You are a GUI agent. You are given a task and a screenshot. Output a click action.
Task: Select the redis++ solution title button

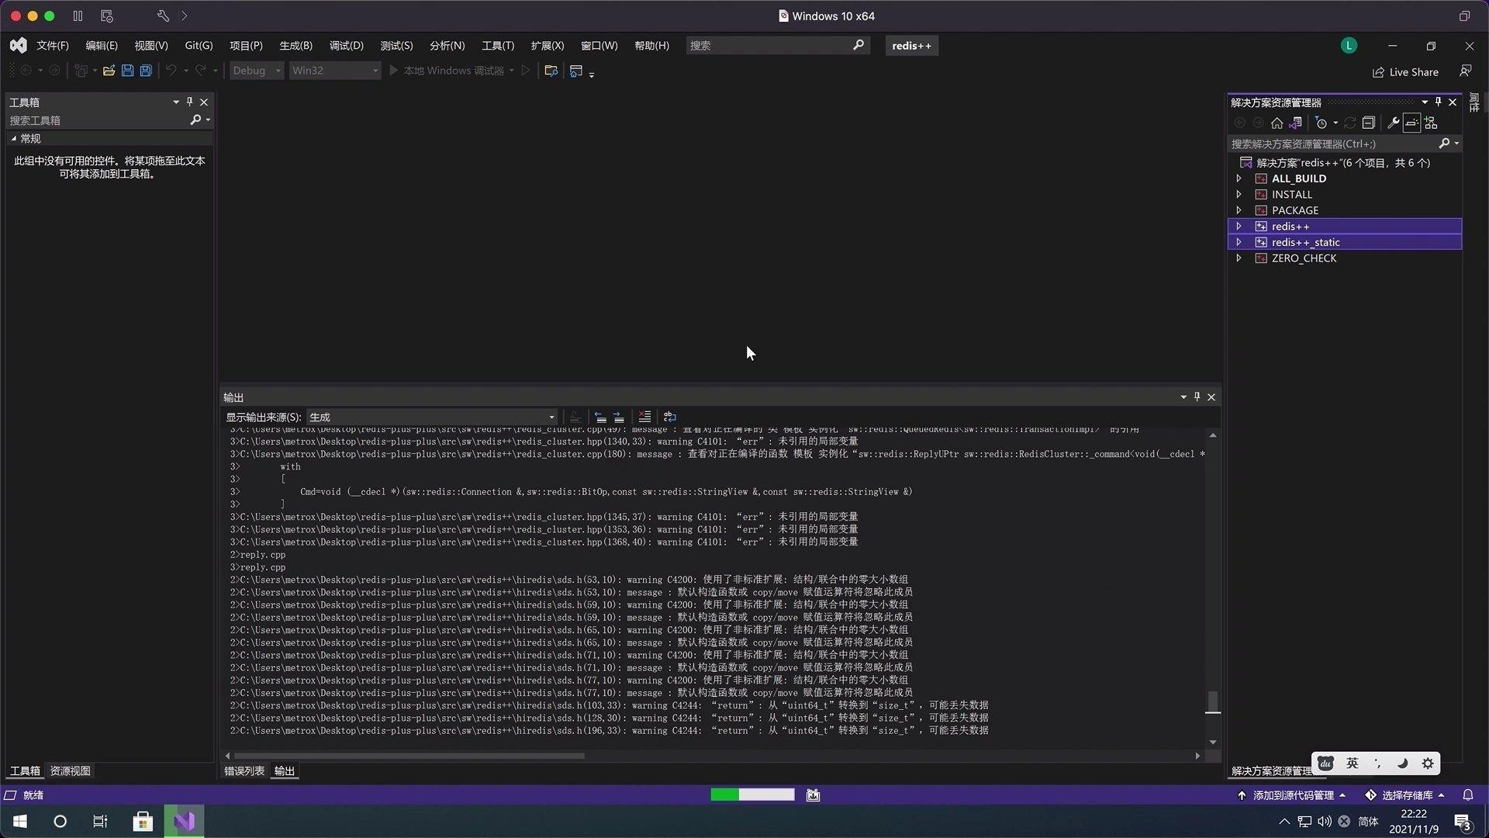[x=911, y=46]
